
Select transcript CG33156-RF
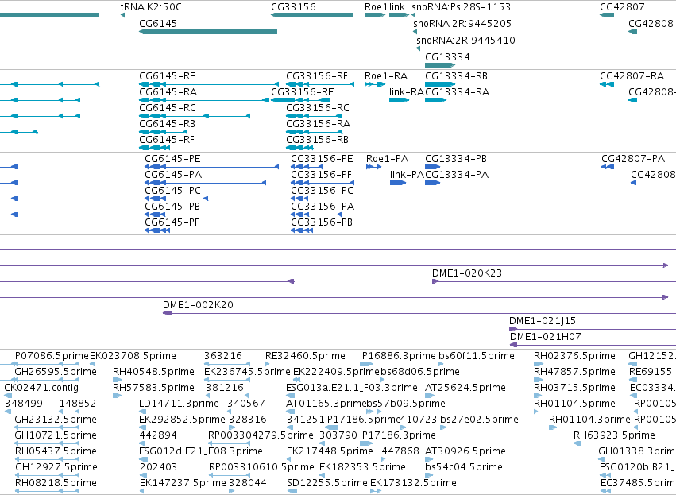click(320, 84)
